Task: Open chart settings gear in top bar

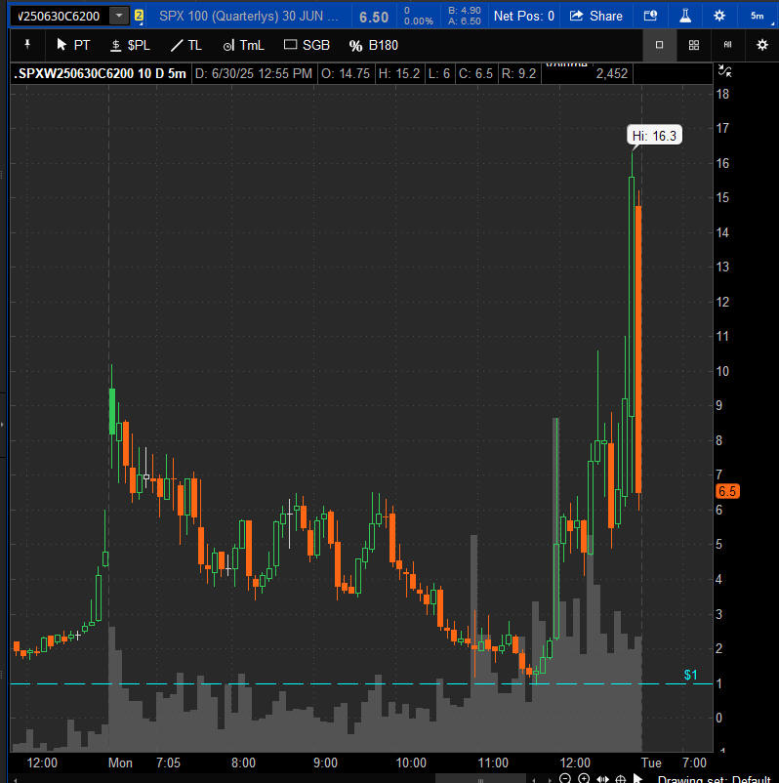Action: [x=719, y=16]
